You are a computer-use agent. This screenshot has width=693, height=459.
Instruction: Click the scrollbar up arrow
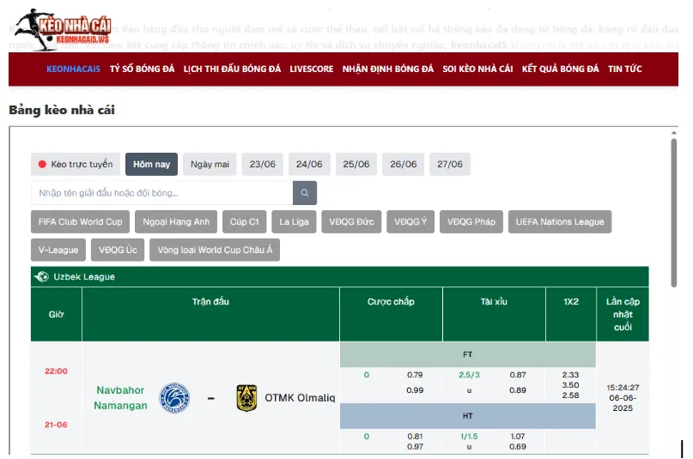[x=673, y=132]
